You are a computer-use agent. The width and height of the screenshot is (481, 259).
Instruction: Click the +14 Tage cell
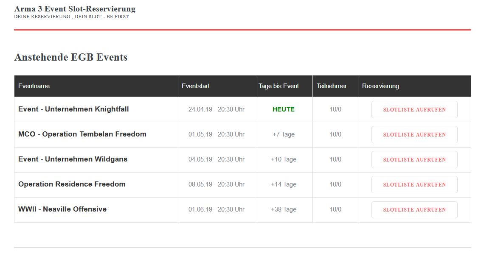[x=284, y=184]
